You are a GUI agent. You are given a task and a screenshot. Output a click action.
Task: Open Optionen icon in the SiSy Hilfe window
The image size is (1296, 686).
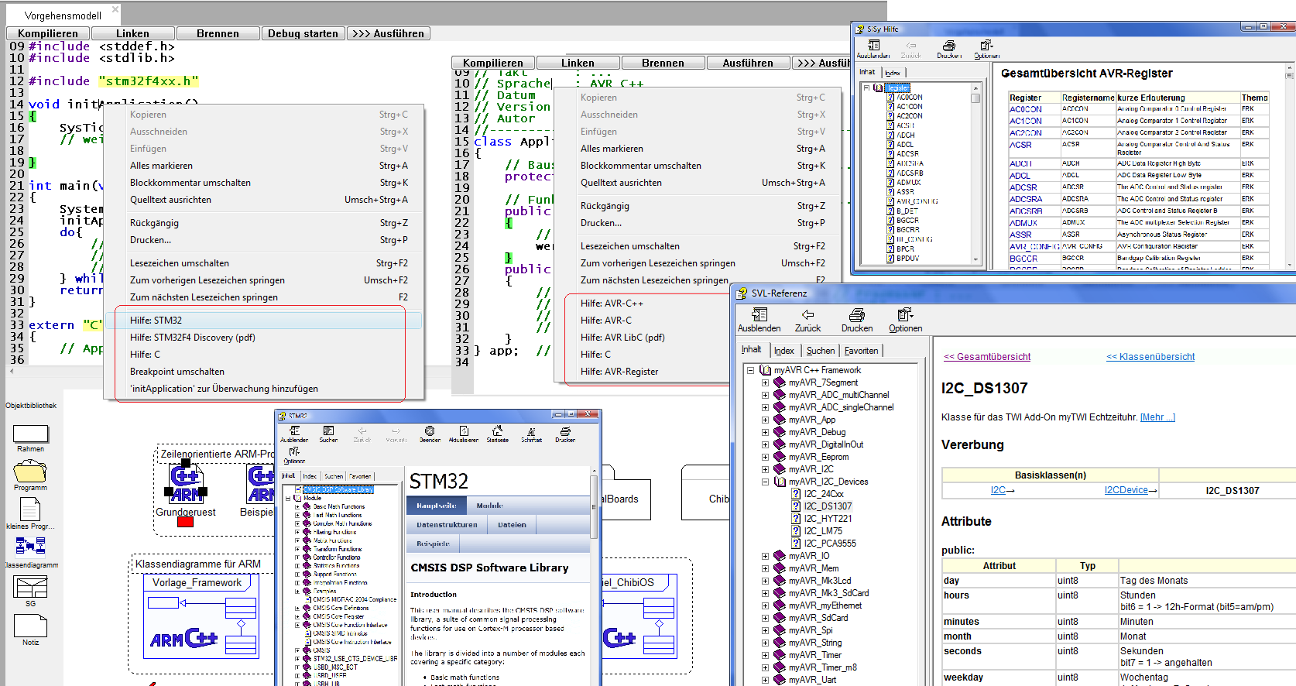986,46
